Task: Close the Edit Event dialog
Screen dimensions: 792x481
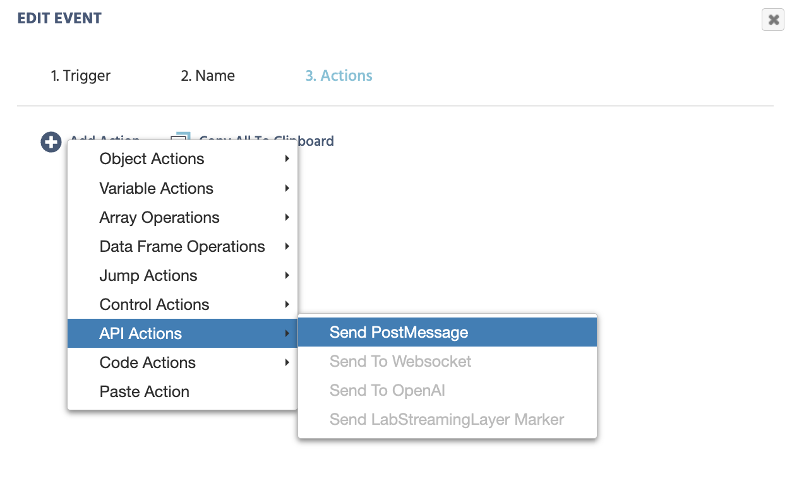Action: [x=773, y=20]
